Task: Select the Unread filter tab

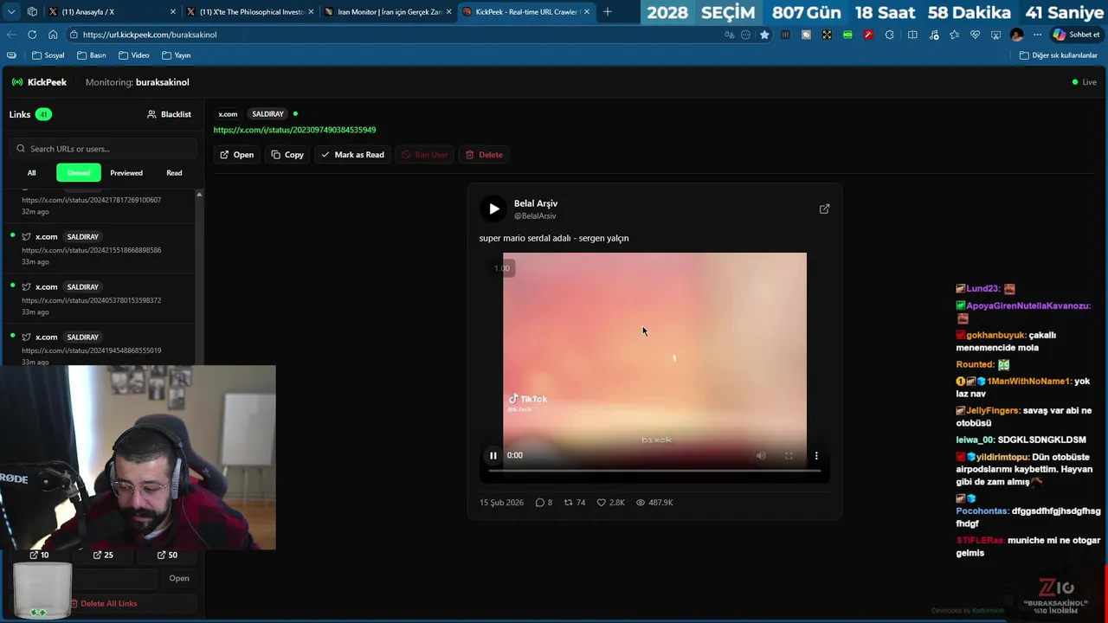Action: (x=79, y=173)
